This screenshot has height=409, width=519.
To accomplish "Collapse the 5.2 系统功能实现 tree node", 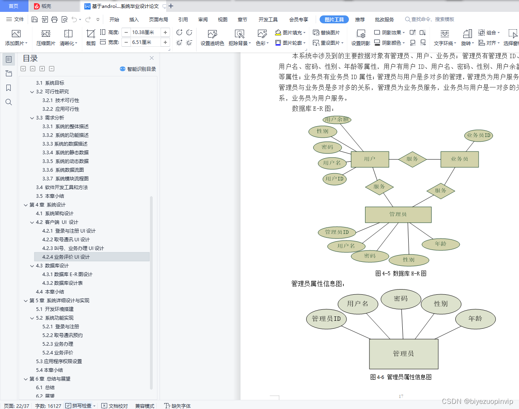I will (x=32, y=318).
